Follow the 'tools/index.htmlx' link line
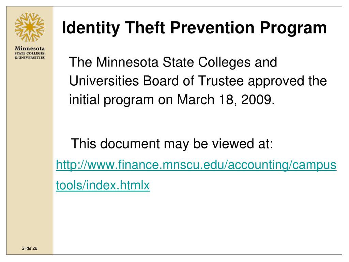 click(103, 185)
